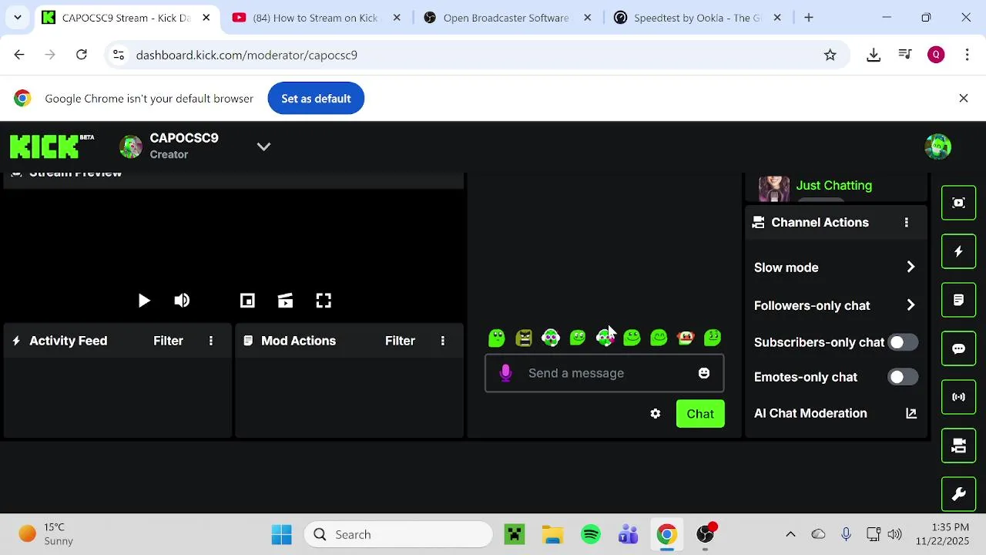Reload the current page
Image resolution: width=986 pixels, height=555 pixels.
coord(81,55)
